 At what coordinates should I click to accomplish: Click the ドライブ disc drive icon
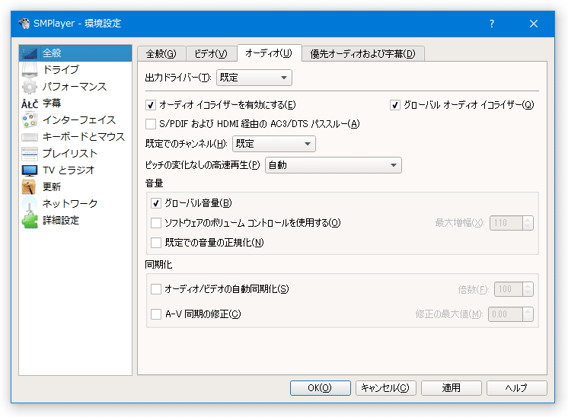(30, 70)
